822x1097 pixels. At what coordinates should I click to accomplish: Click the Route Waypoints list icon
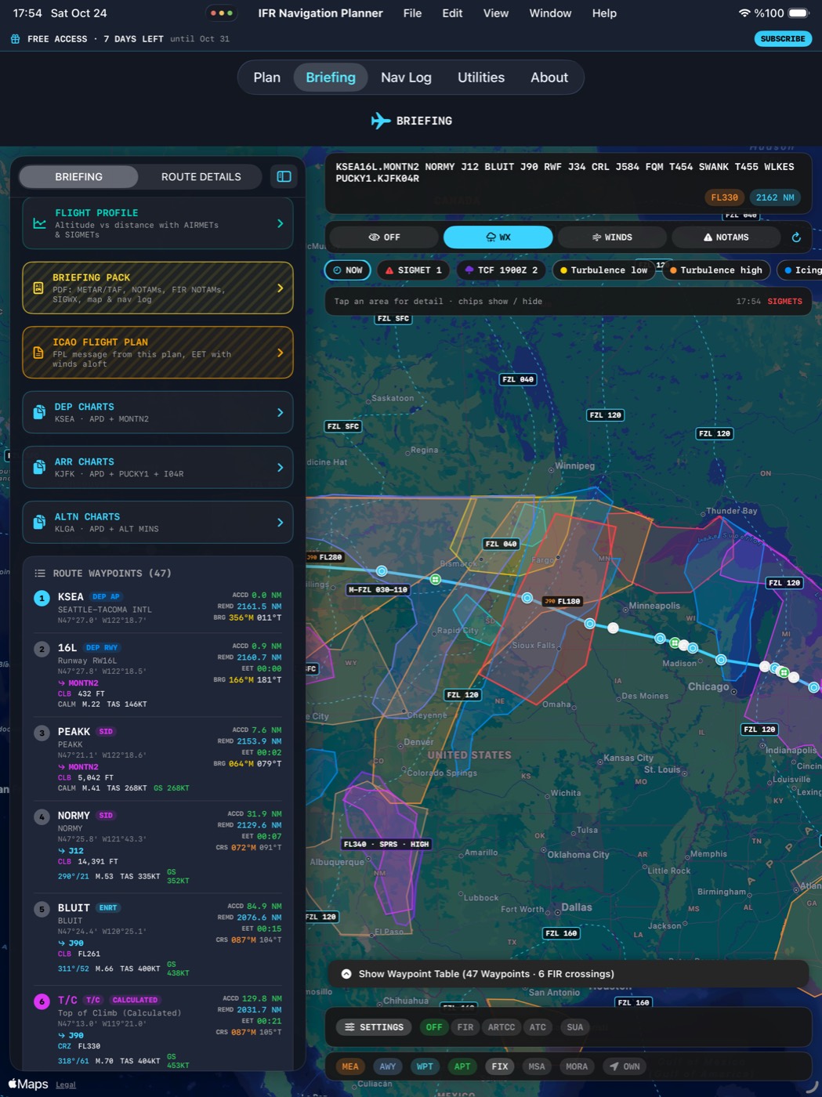pos(40,574)
